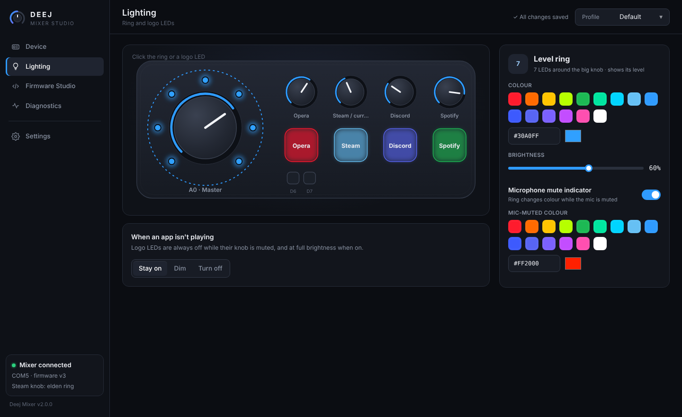Choose the Turn off option

pos(210,268)
